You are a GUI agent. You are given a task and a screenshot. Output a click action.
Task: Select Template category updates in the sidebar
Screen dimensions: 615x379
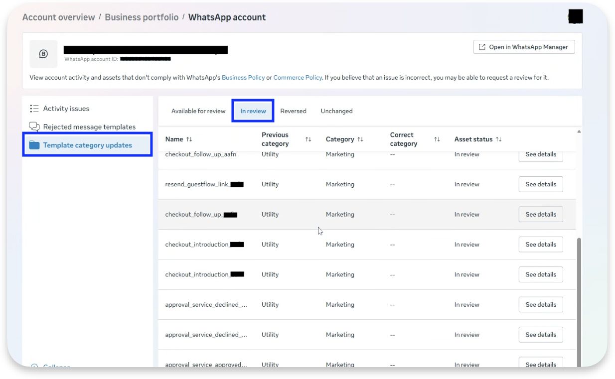[88, 145]
